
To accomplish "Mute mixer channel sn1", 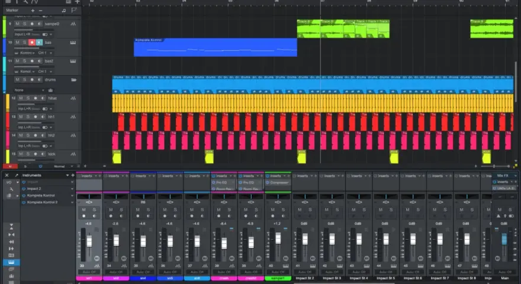I will 83,209.
